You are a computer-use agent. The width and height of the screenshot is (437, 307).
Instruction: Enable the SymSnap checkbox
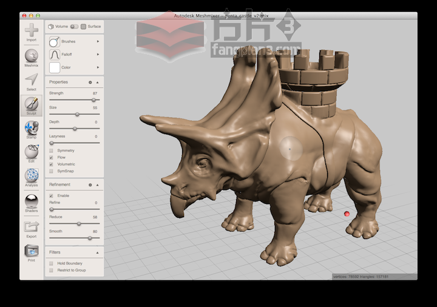(51, 171)
